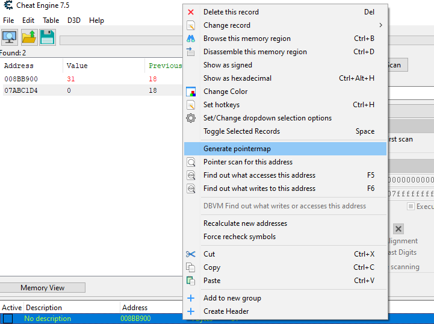Click the Address column header in results
Image resolution: width=434 pixels, height=324 pixels.
(31, 66)
